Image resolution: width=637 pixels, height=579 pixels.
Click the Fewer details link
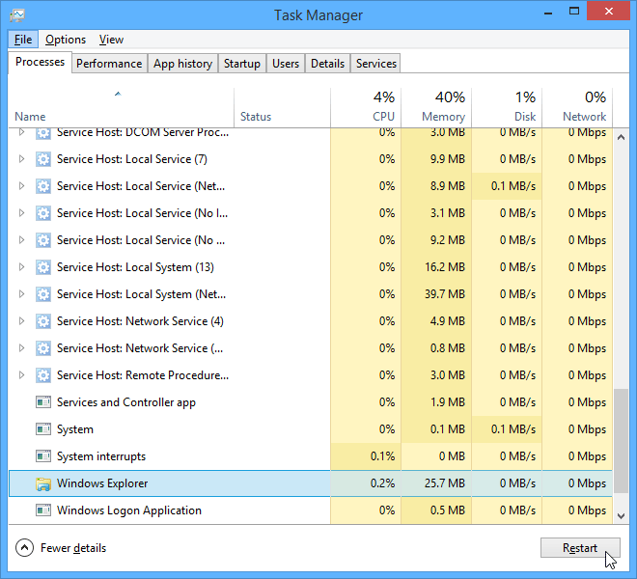click(73, 548)
